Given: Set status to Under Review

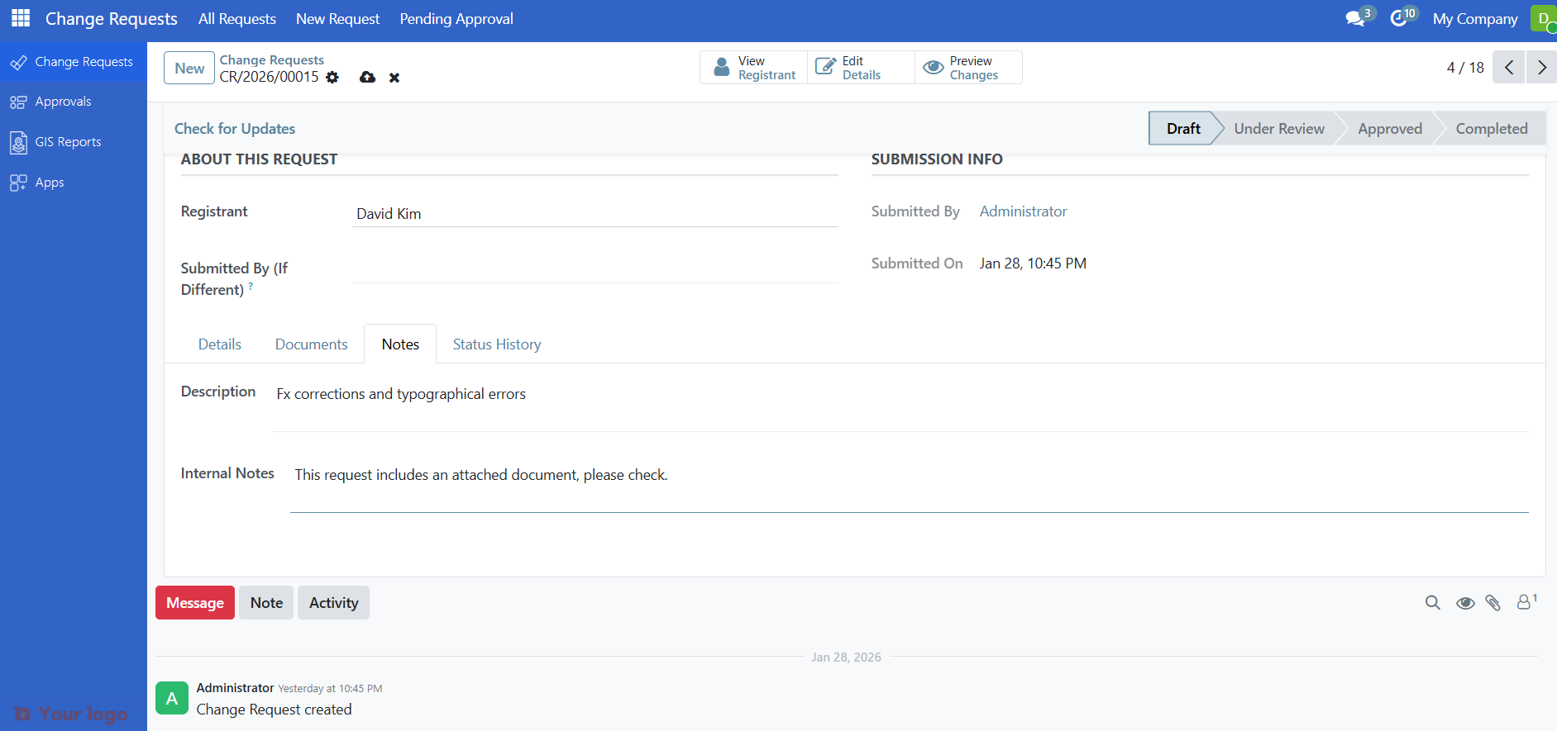Looking at the screenshot, I should [x=1278, y=129].
